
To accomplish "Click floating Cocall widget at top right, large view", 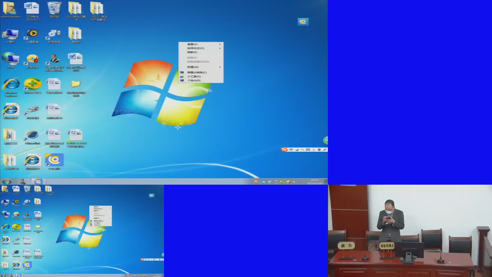I will coord(303,22).
